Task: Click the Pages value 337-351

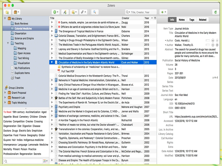Action: [179, 73]
